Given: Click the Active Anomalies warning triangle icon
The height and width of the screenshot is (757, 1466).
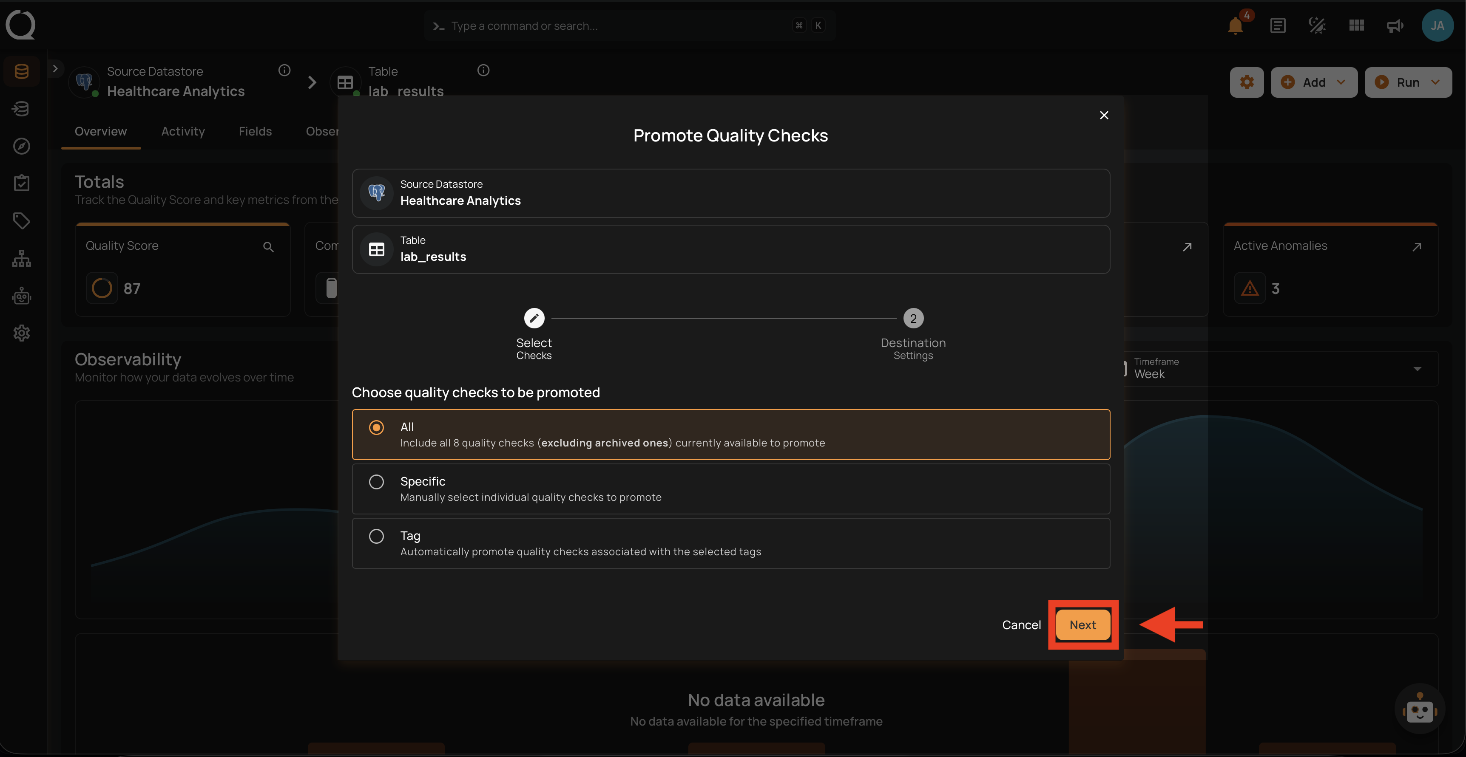Looking at the screenshot, I should point(1250,288).
